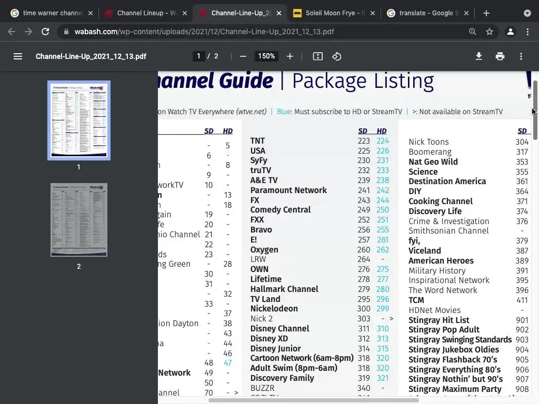The height and width of the screenshot is (404, 539).
Task: Close the Channel-Line-Up PDF tab
Action: click(x=279, y=13)
